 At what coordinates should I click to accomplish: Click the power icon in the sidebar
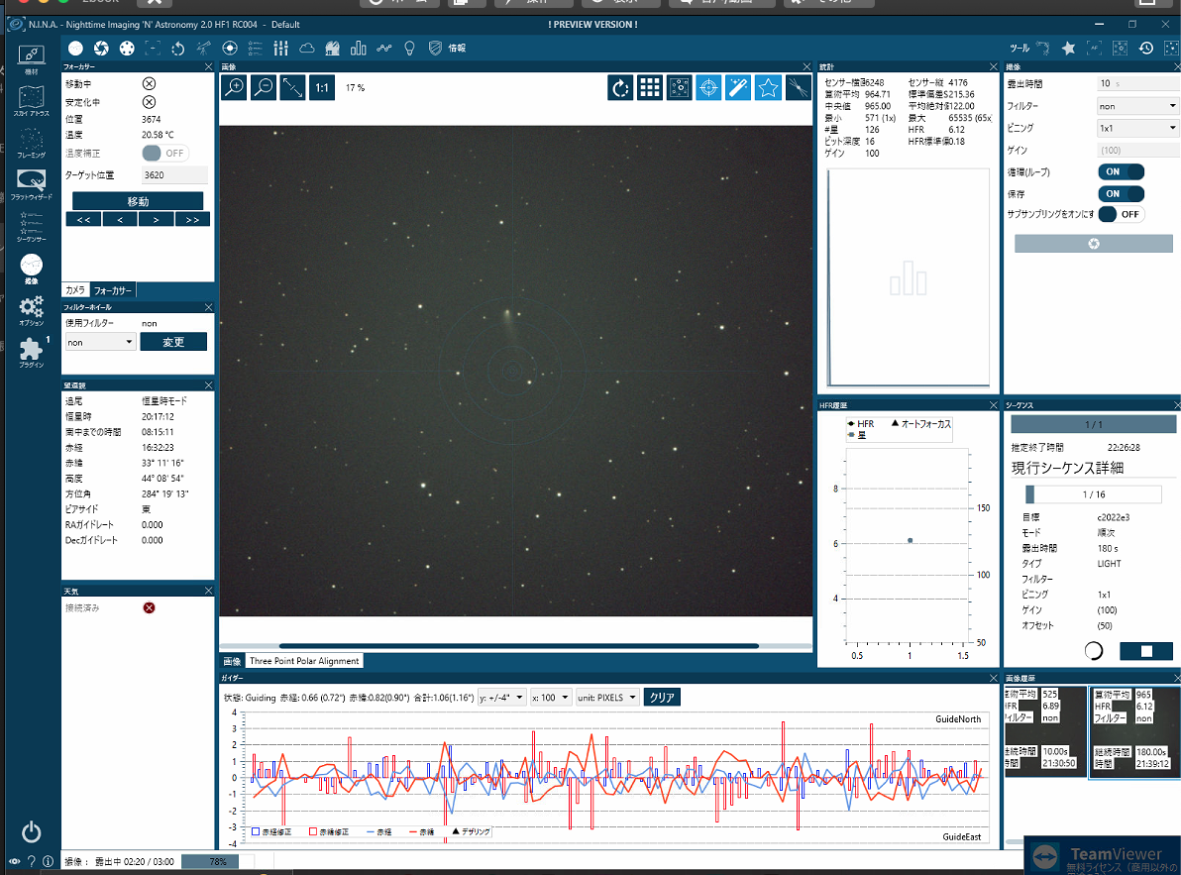pyautogui.click(x=31, y=832)
